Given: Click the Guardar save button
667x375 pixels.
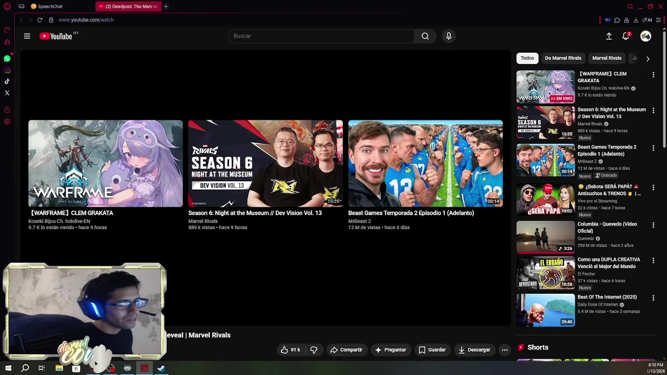Looking at the screenshot, I should pyautogui.click(x=433, y=350).
